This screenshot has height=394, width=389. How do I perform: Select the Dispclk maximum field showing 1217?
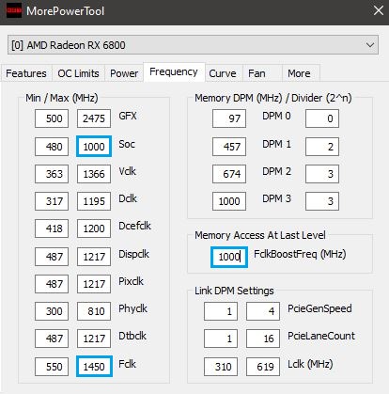click(x=94, y=257)
